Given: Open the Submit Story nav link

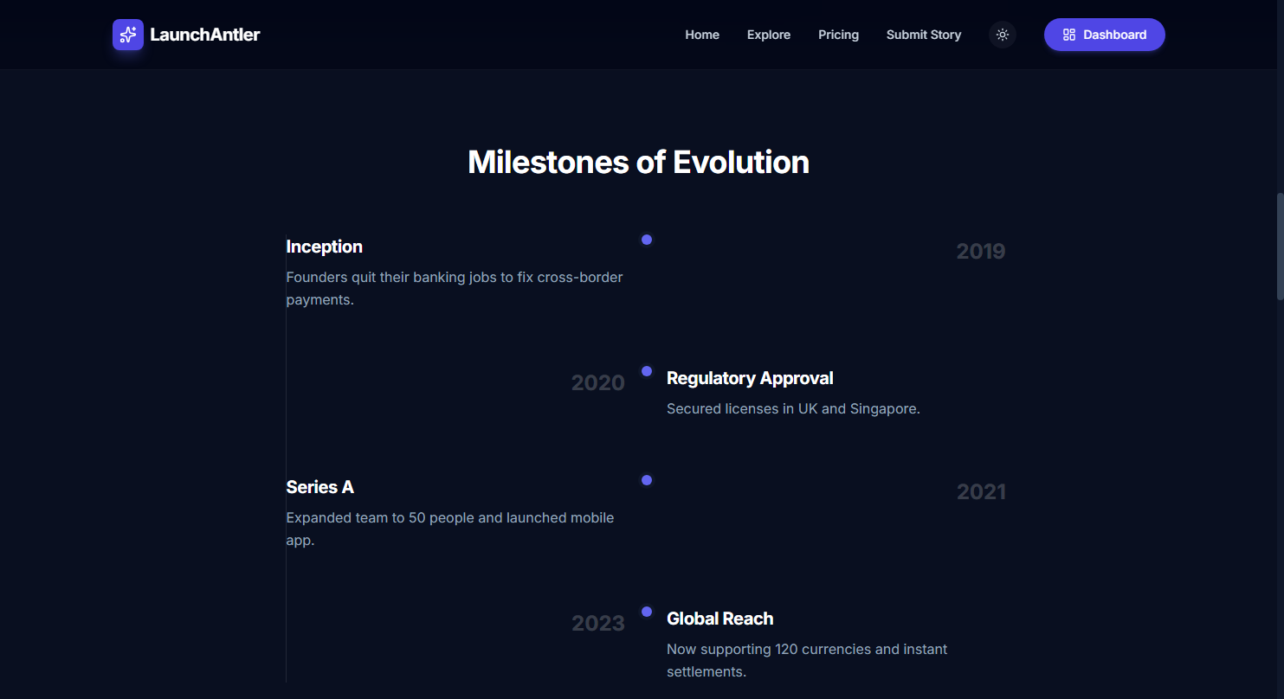Looking at the screenshot, I should [x=924, y=35].
